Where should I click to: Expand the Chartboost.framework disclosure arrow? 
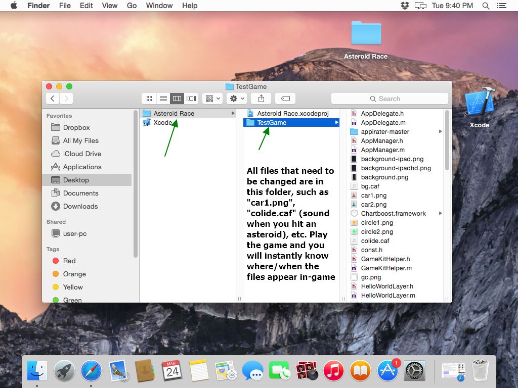tap(440, 214)
